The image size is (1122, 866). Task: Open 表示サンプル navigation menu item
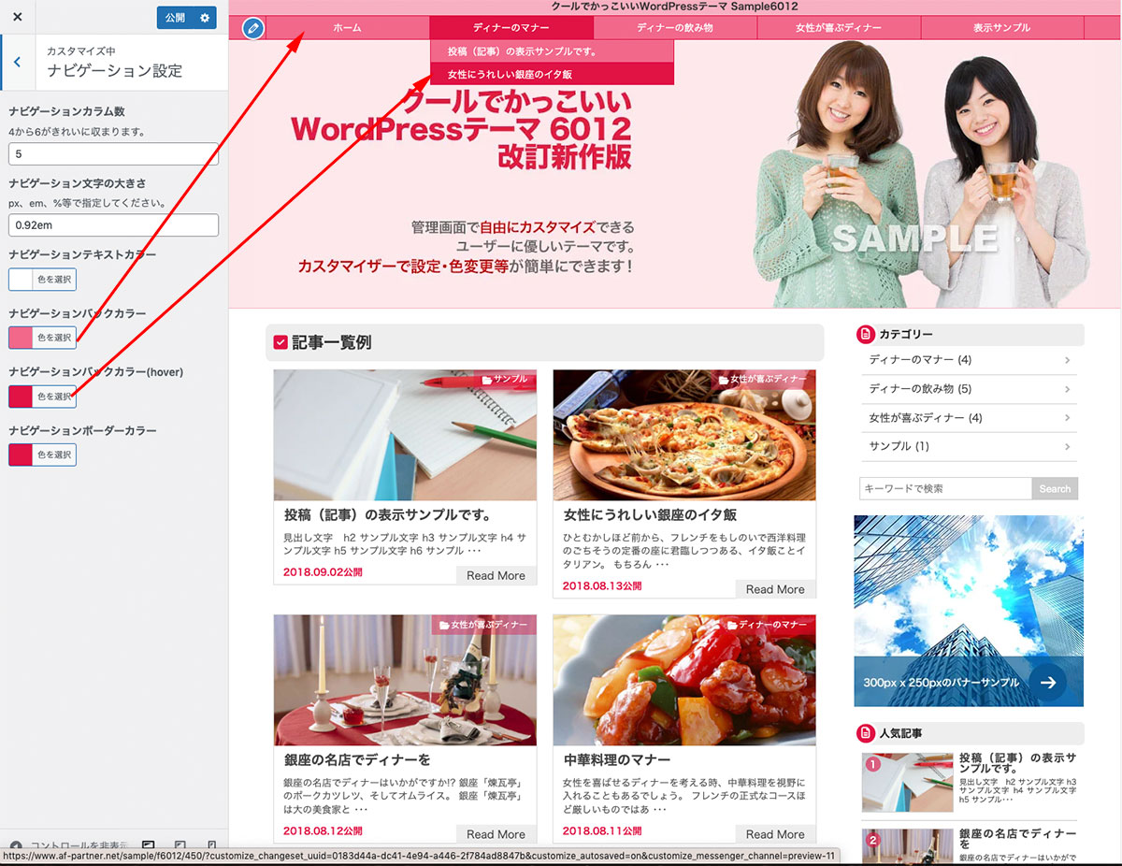(x=1001, y=28)
